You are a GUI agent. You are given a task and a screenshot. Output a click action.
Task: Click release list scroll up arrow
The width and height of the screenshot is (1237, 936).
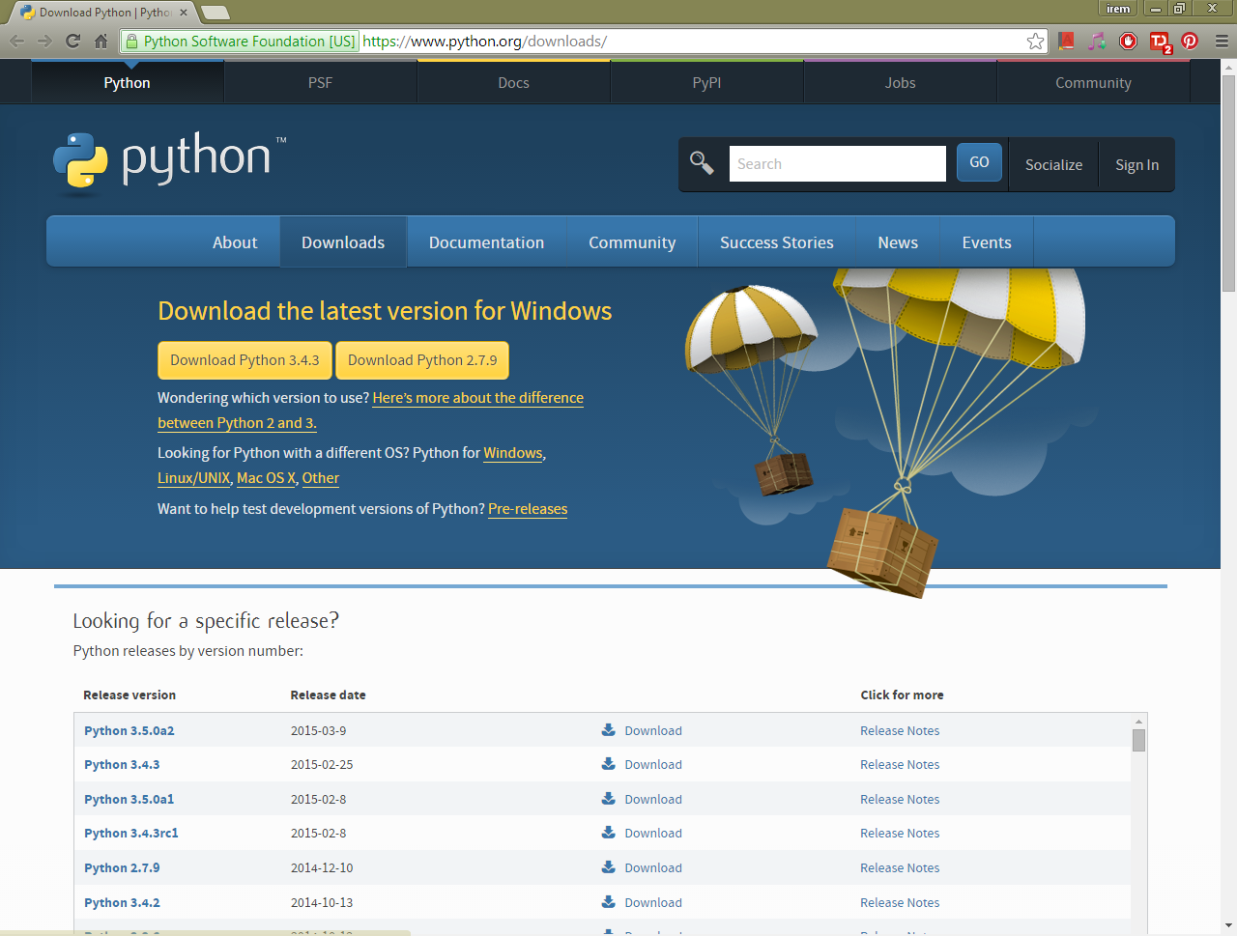[1138, 721]
